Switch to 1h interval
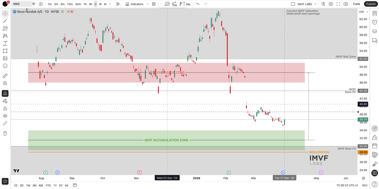 [x=85, y=4]
